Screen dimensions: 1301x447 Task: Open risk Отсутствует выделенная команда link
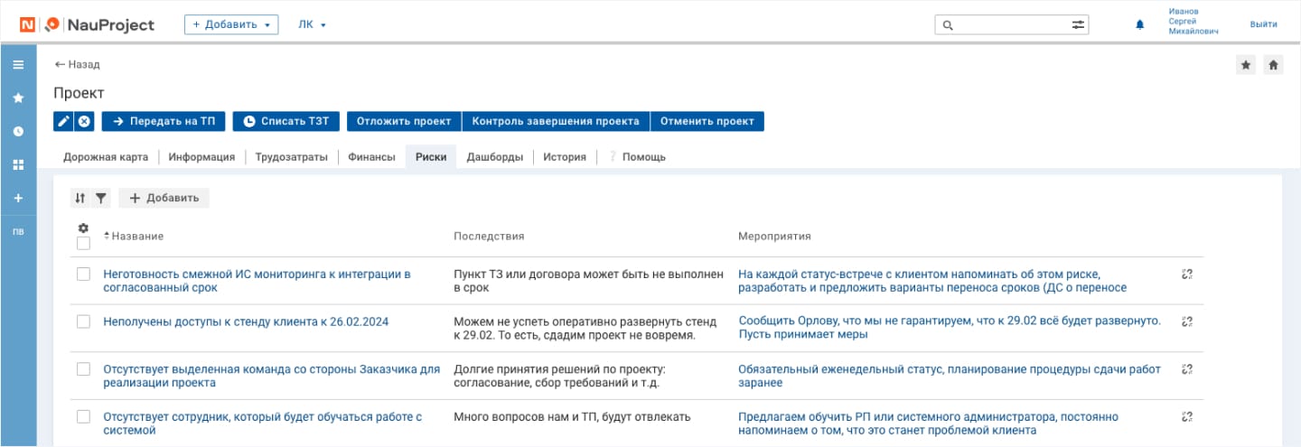(271, 376)
